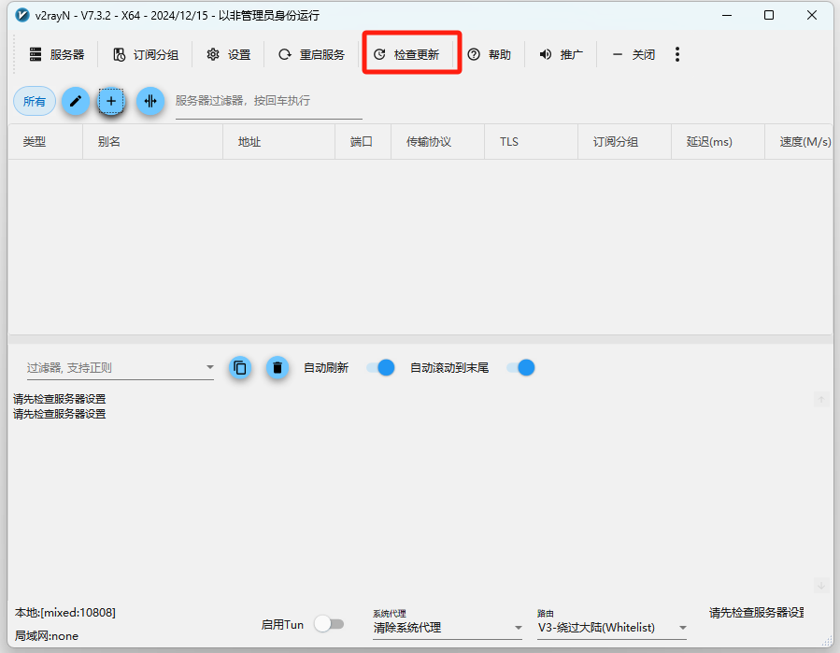The width and height of the screenshot is (840, 653).
Task: Open the three-dot overflow menu in toolbar
Action: [x=677, y=55]
